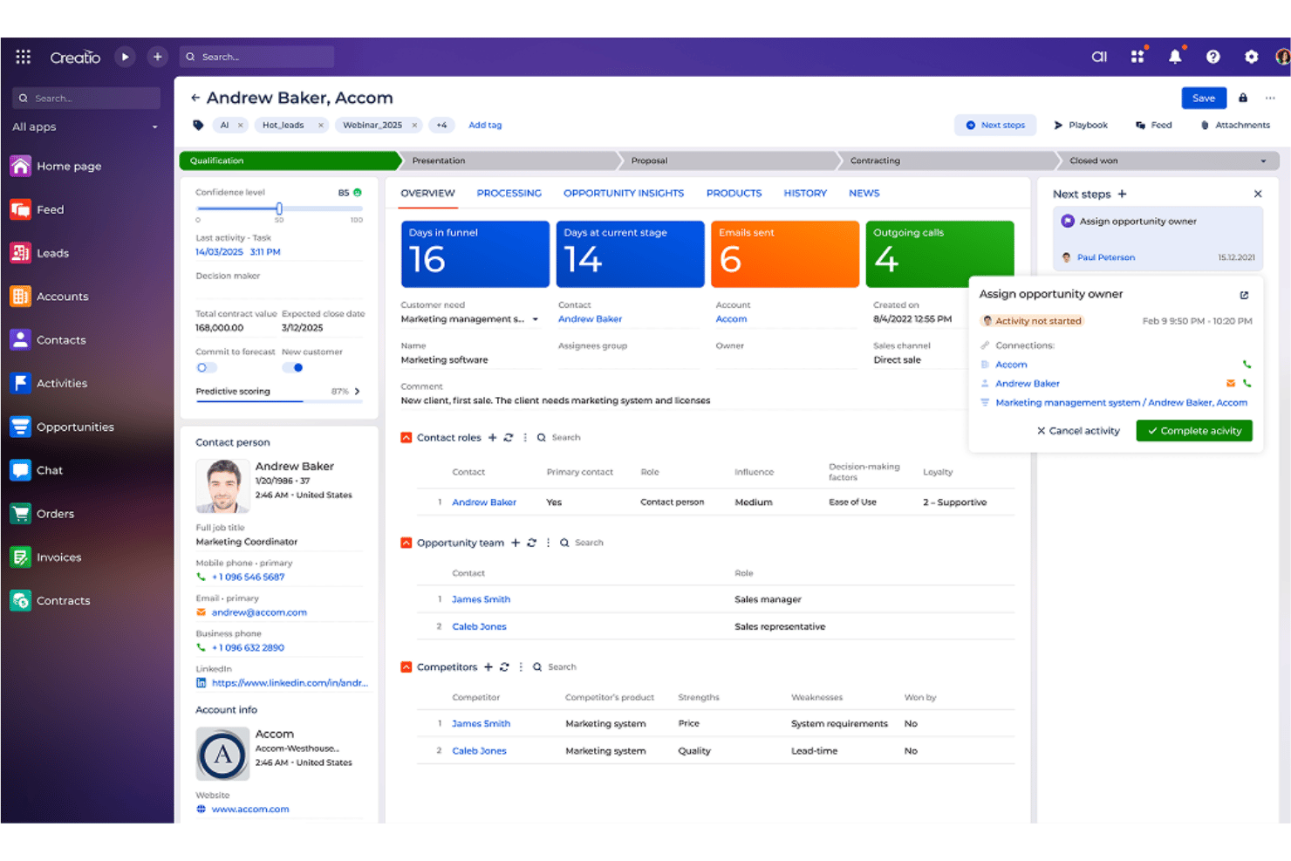
Task: Add a Contact roles record with plus icon
Action: point(492,438)
